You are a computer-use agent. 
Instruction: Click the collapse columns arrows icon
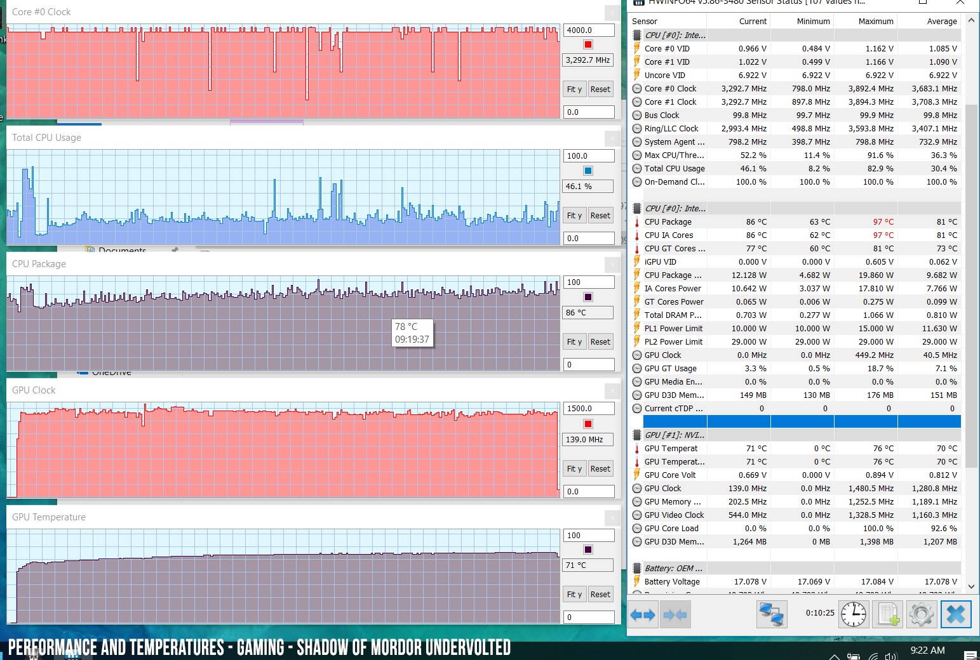[674, 614]
